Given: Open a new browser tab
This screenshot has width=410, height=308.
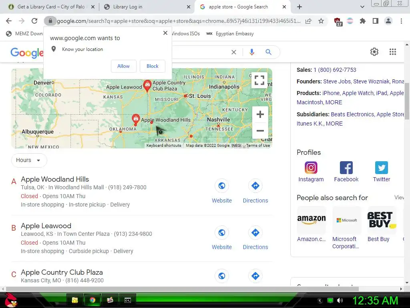Looking at the screenshot, I should [299, 7].
